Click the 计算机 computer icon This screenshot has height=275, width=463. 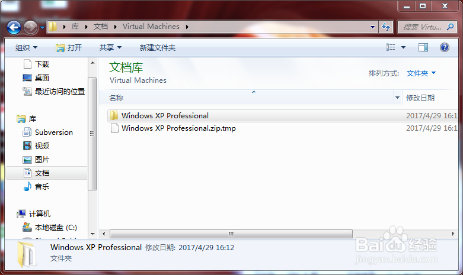[21, 213]
